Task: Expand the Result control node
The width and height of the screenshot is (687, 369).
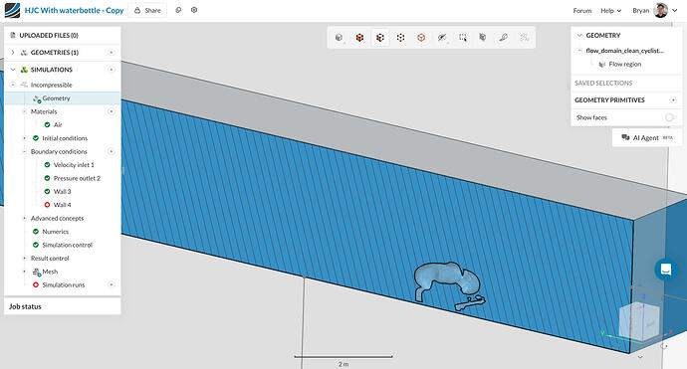Action: click(25, 259)
